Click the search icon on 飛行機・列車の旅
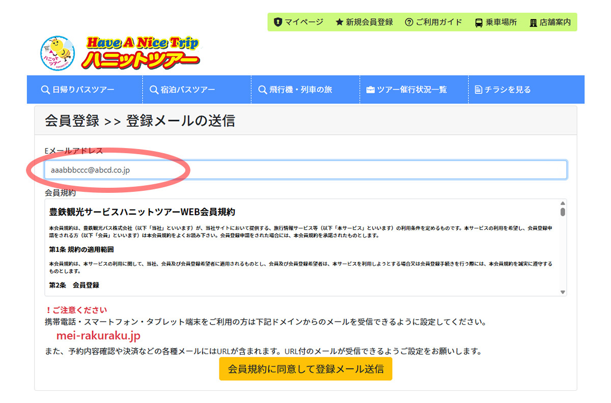The image size is (611, 403). 262,89
